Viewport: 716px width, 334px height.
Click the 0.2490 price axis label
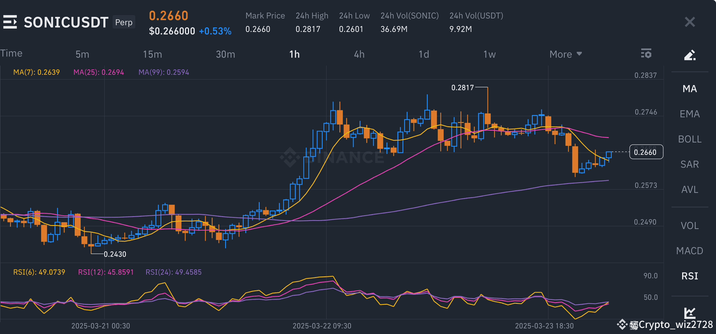pyautogui.click(x=645, y=222)
